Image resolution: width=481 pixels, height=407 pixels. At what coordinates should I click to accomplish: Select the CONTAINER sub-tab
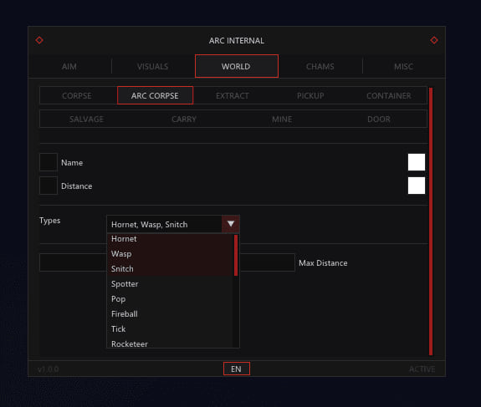point(389,95)
